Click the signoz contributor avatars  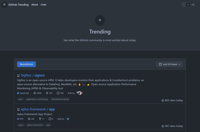79,93
